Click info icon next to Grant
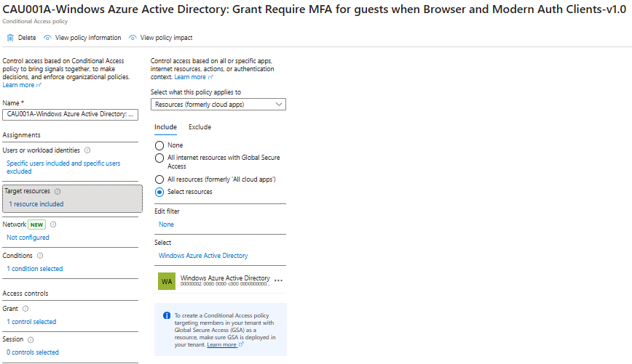This screenshot has height=364, width=632. (25, 309)
